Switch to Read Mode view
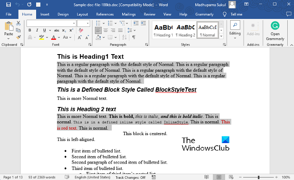Viewport: 294px width, 180px height. tap(207, 177)
